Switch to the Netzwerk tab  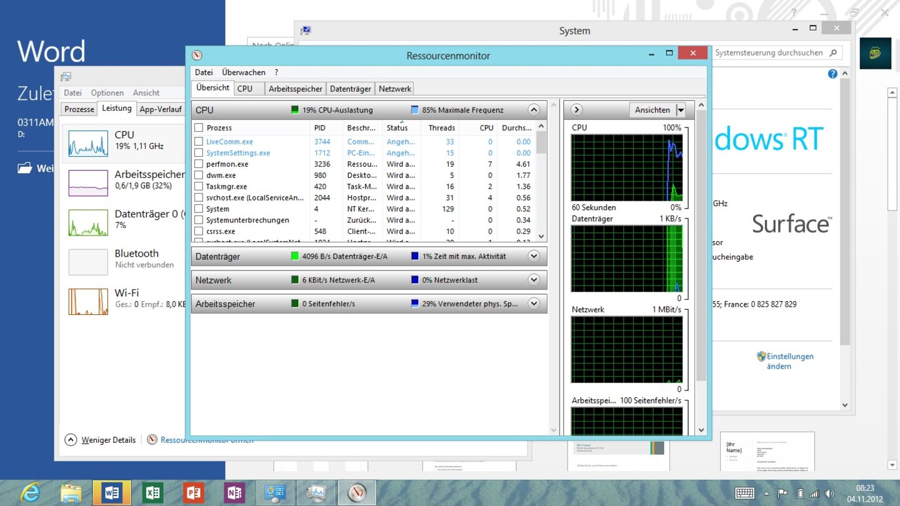pos(395,89)
